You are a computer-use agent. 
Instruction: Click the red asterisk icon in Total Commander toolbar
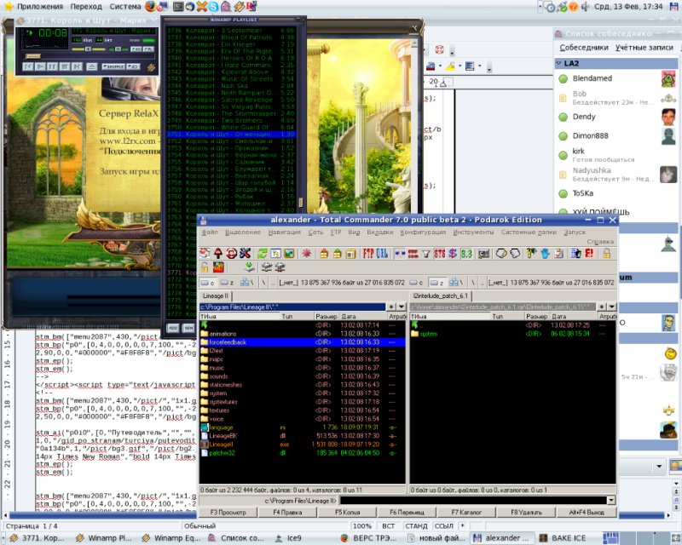306,253
